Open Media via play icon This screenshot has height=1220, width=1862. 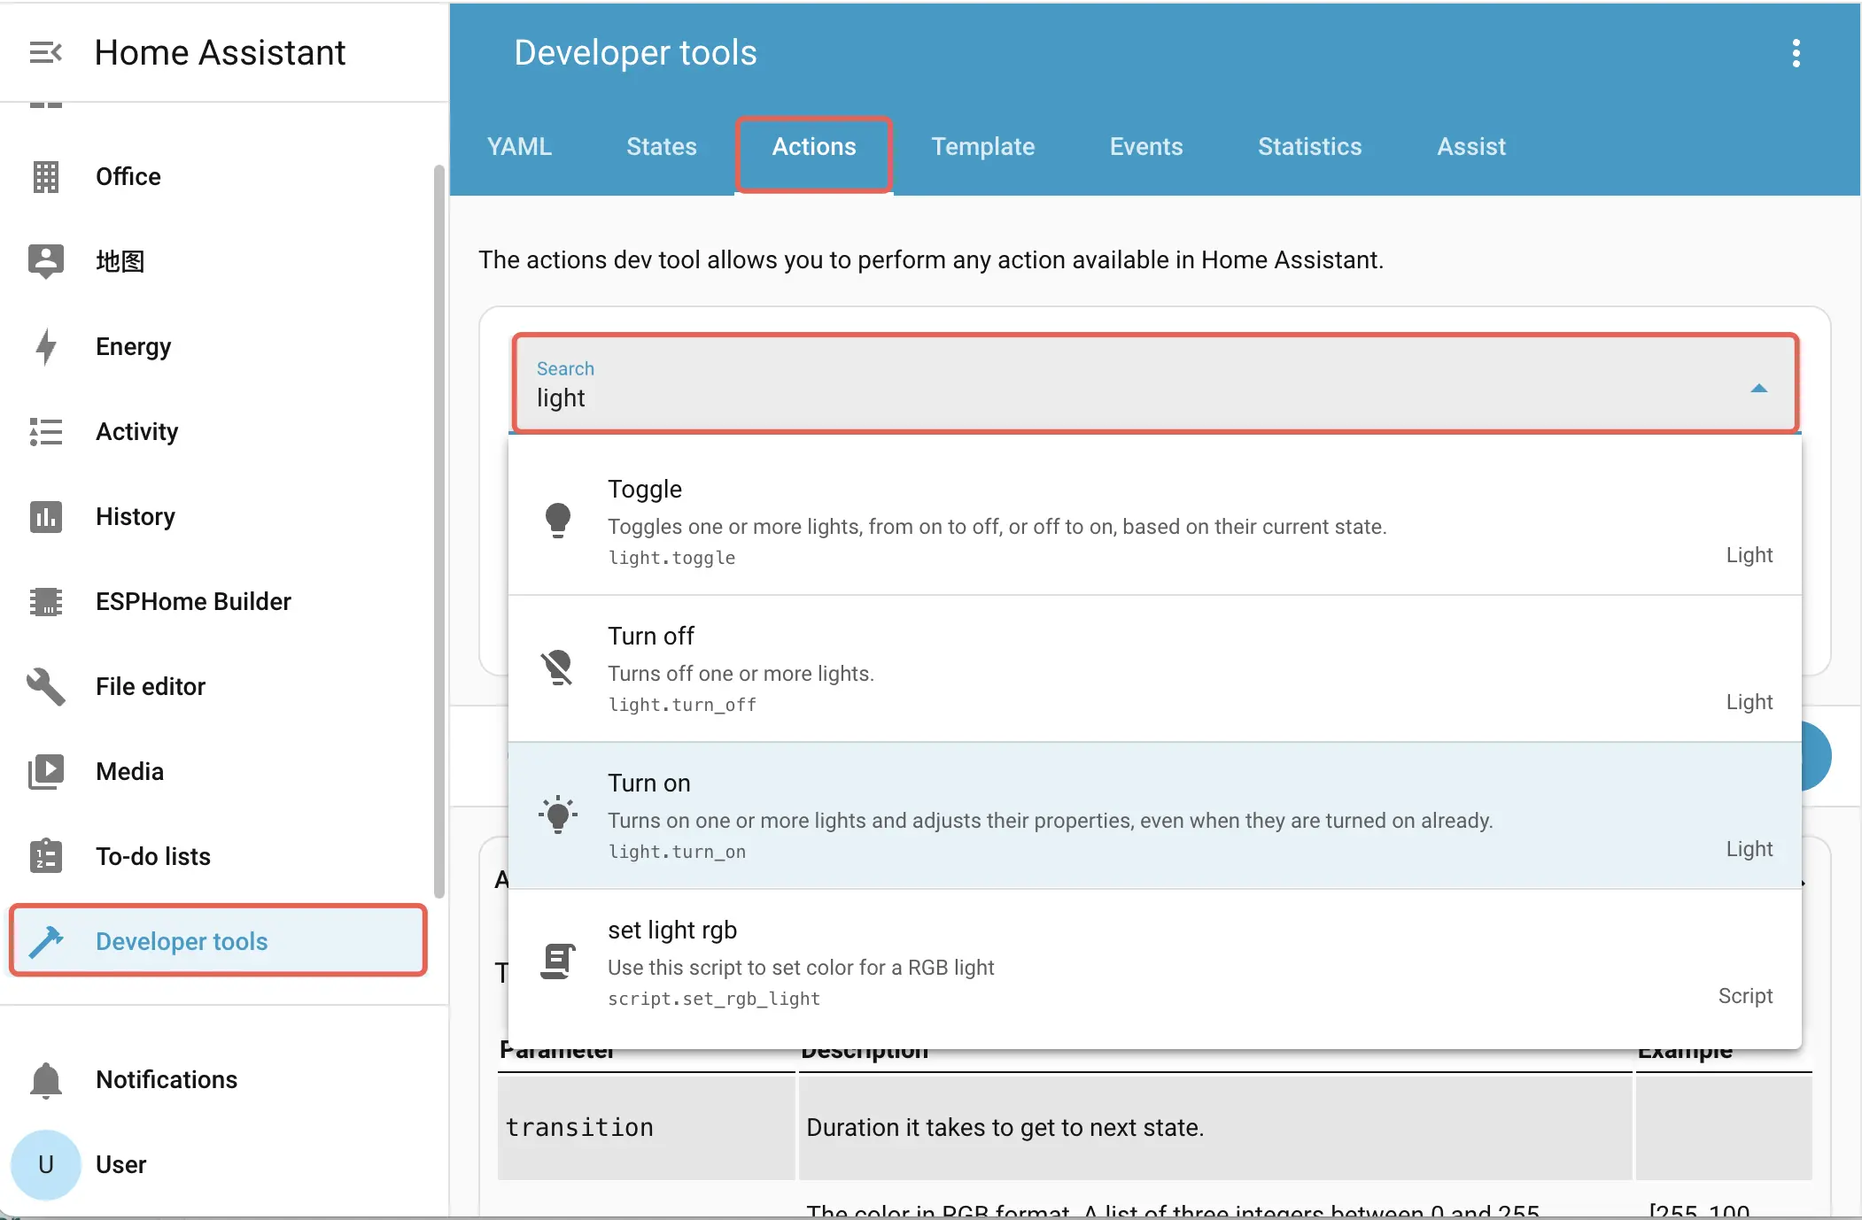45,772
